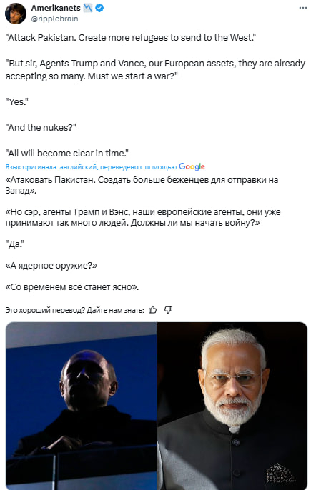The image size is (311, 490).
Task: Click the Amerikanets display name
Action: 56,8
